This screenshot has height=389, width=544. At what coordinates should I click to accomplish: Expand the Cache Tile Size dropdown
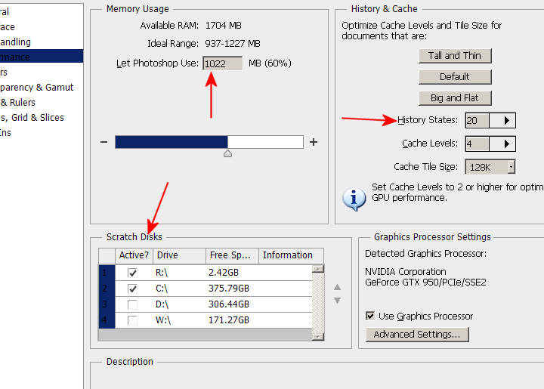(511, 167)
